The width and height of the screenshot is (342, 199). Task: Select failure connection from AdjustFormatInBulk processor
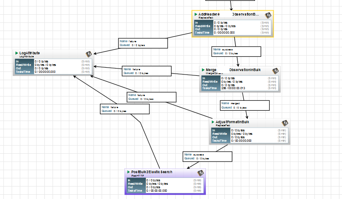click(x=152, y=97)
